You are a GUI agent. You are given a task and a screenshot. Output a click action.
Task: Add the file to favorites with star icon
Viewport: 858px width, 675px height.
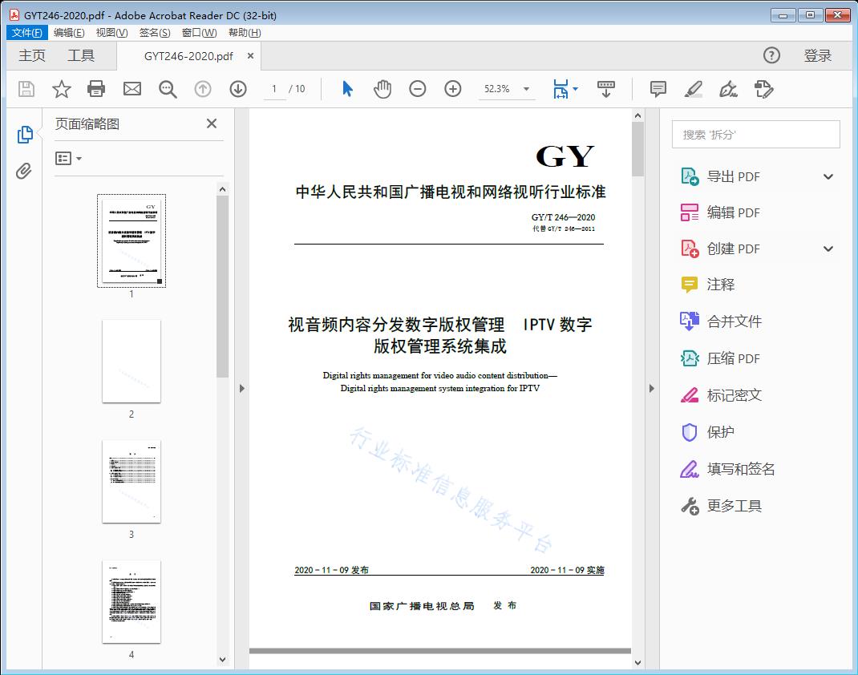pos(61,89)
